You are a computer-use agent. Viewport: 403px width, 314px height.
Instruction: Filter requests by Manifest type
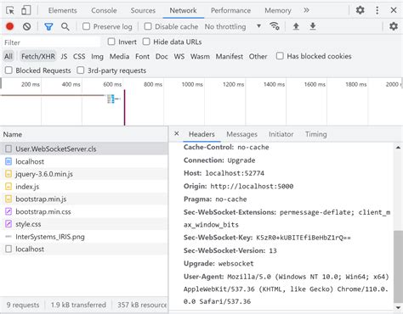coord(230,56)
